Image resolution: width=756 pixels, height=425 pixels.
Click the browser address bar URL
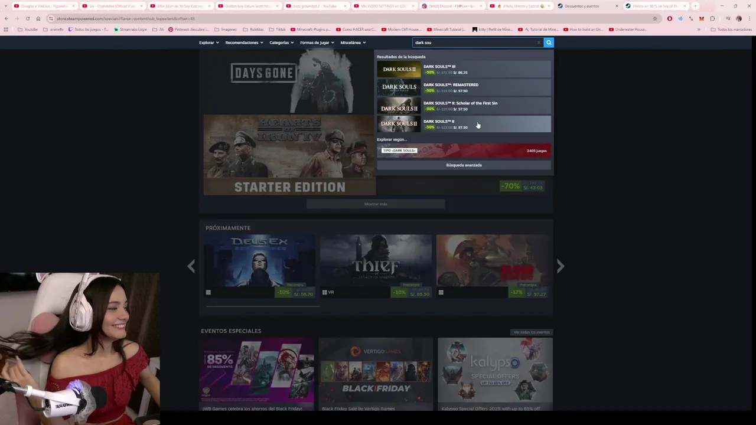pyautogui.click(x=125, y=18)
